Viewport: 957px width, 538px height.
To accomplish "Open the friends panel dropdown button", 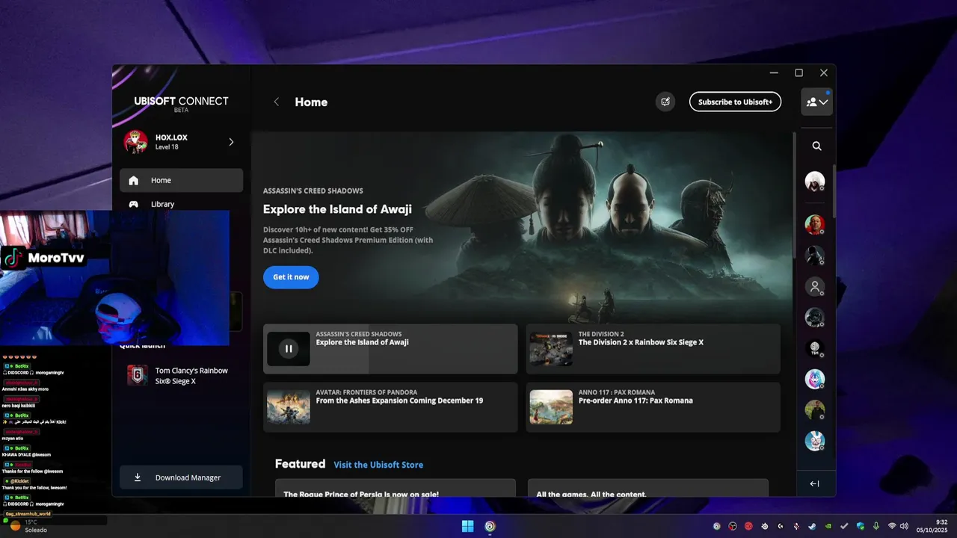I will 816,102.
